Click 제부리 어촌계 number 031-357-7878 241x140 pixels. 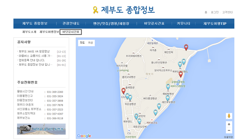pyautogui.click(x=55, y=105)
